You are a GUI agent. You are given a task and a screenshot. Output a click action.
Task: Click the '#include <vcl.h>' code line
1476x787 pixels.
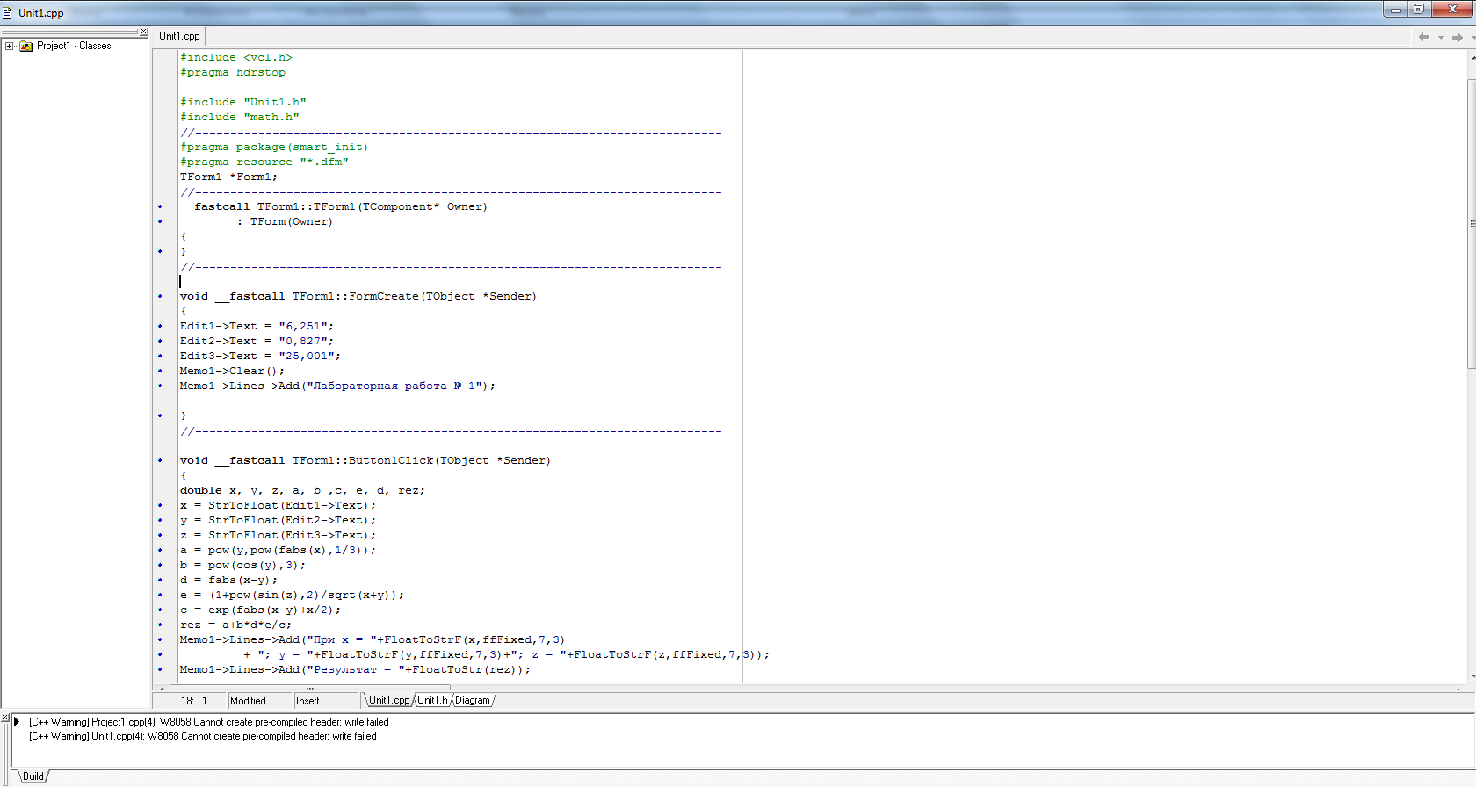pyautogui.click(x=236, y=57)
